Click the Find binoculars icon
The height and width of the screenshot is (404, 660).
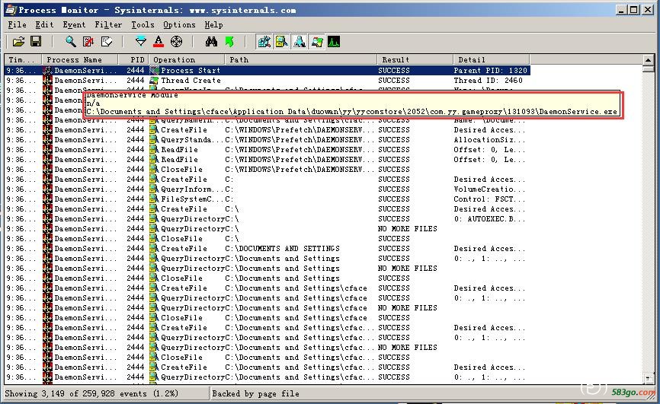click(211, 42)
